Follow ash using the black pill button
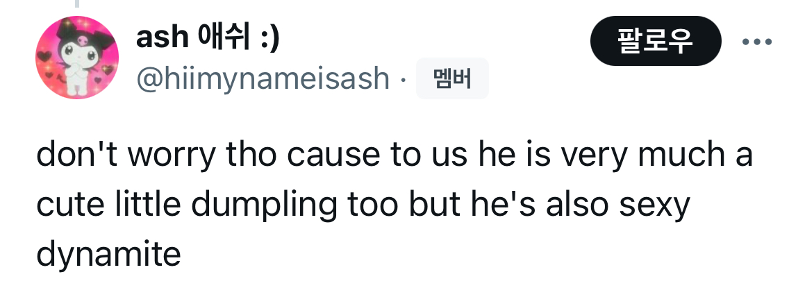 [655, 41]
